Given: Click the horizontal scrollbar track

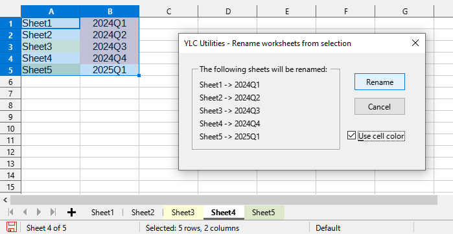Looking at the screenshot, I should pos(224,200).
